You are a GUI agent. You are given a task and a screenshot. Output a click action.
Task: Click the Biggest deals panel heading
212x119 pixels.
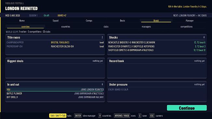tap(15, 61)
